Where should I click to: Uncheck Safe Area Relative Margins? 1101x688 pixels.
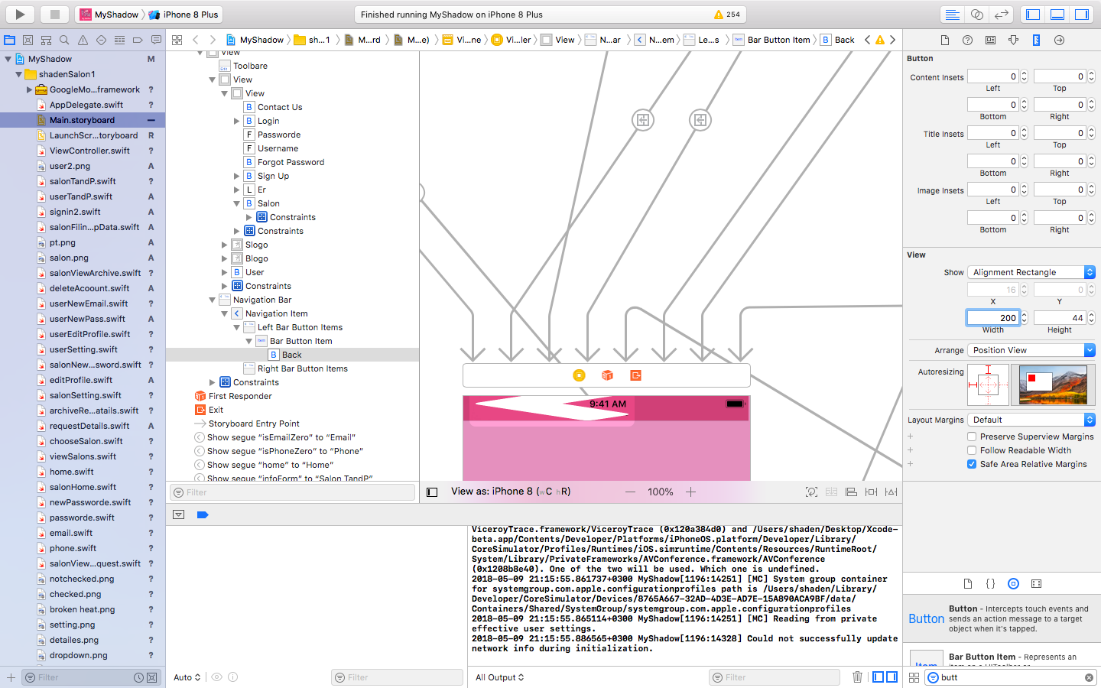pos(972,464)
